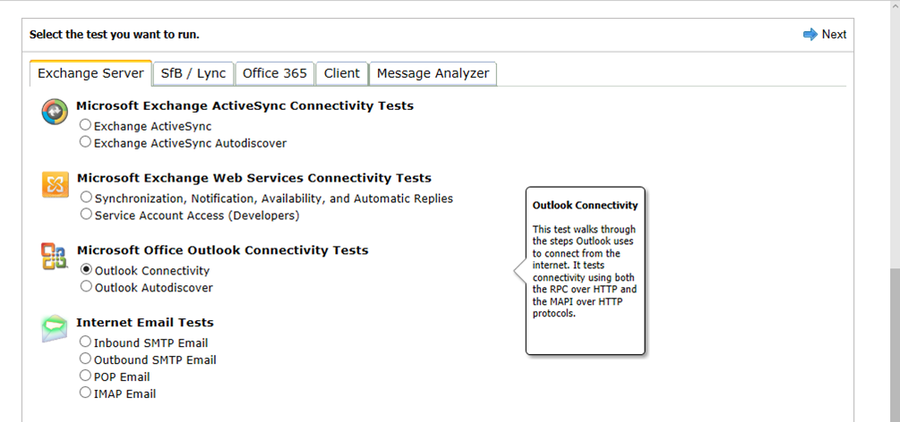Click the Microsoft Exchange ActiveSync Connectivity Tests heading
The height and width of the screenshot is (422, 900).
(x=245, y=105)
